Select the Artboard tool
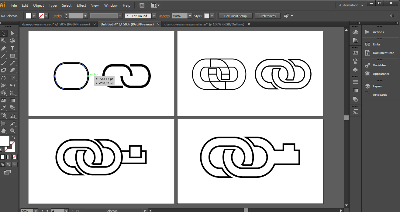 click(4, 124)
